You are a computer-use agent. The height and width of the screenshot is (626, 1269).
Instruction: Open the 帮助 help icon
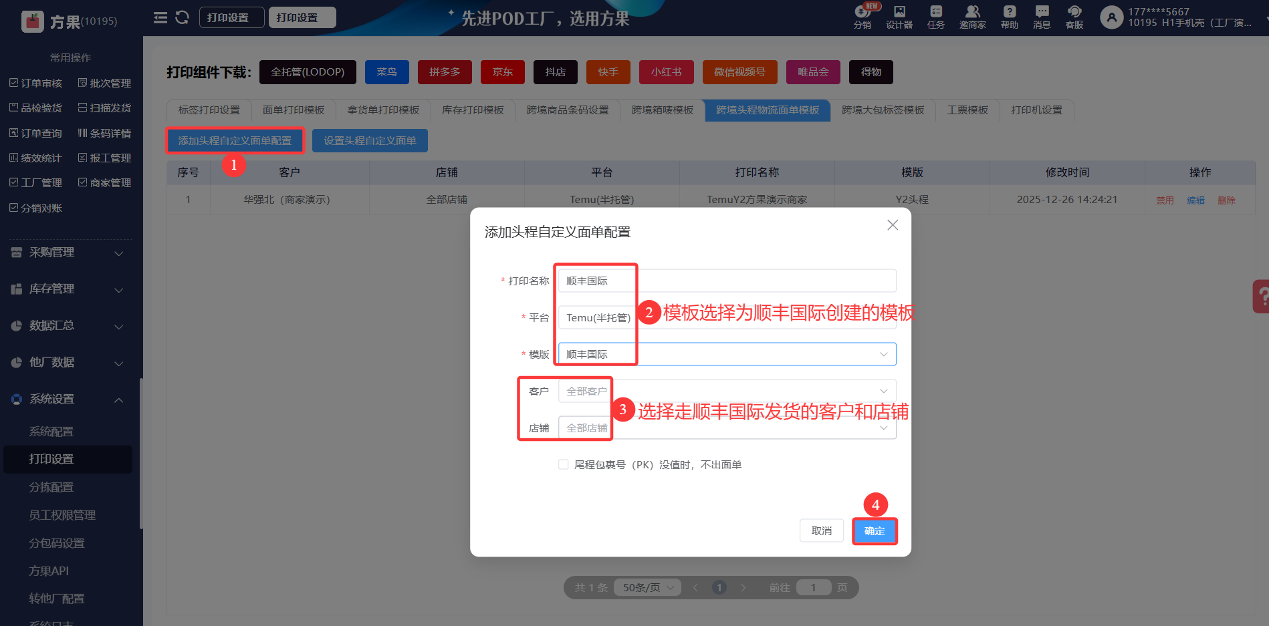1010,17
